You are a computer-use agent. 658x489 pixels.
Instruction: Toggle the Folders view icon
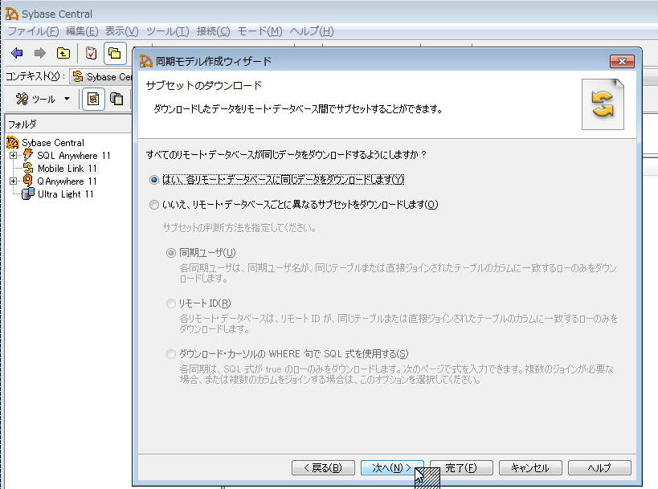[115, 54]
